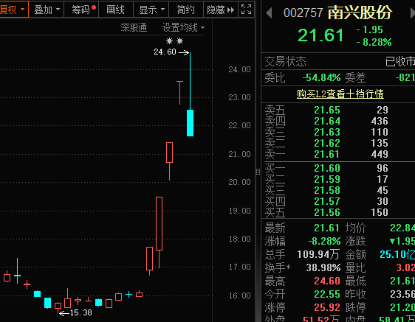This screenshot has height=322, width=415.
Task: Switch to 简约 simple mode
Action: 185,10
